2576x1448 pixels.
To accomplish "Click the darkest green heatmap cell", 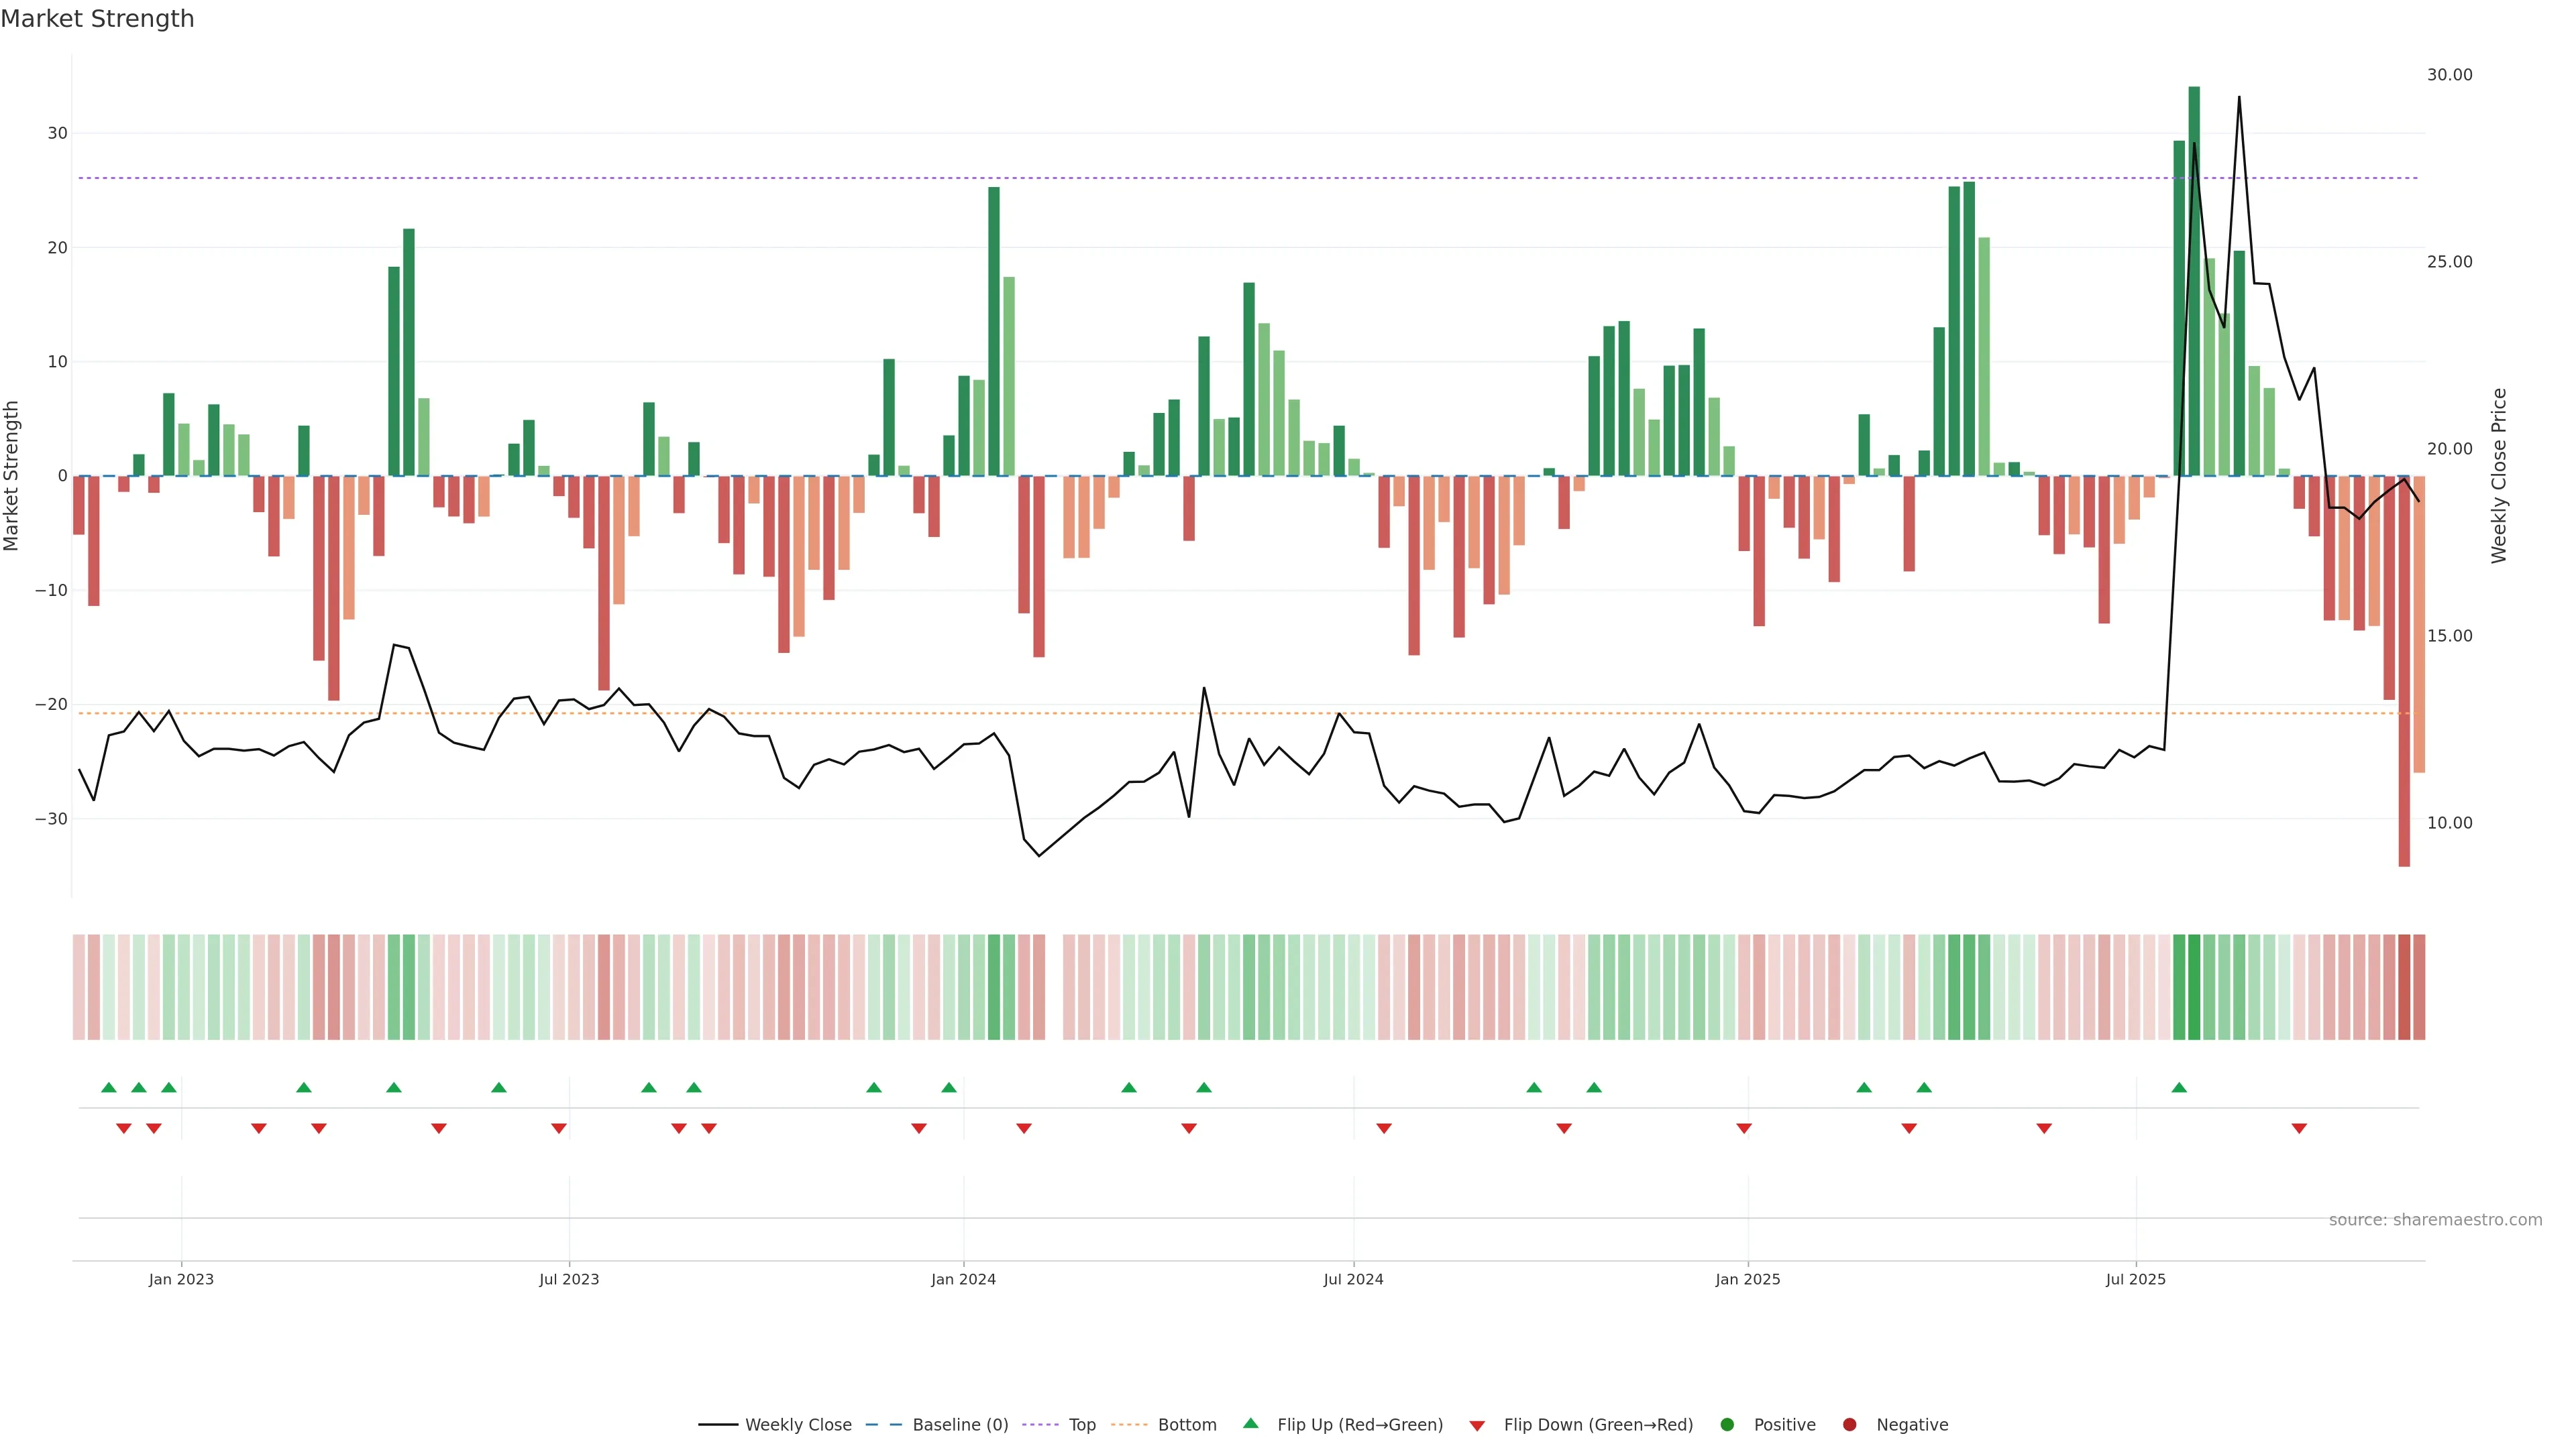I will pyautogui.click(x=2194, y=986).
